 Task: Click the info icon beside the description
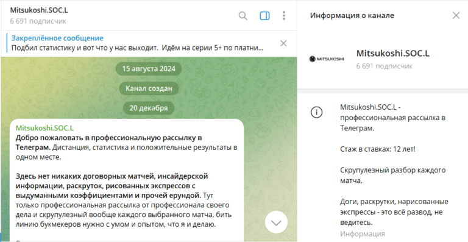point(316,113)
